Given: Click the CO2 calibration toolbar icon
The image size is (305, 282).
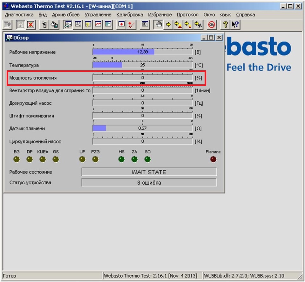Looking at the screenshot, I should click(x=212, y=25).
